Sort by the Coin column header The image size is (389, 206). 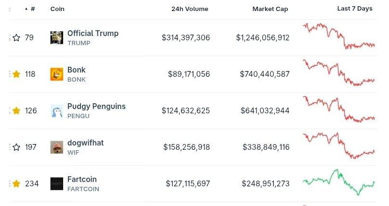[57, 9]
